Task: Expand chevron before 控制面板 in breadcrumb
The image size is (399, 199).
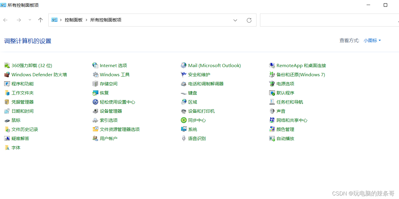Action: point(61,20)
